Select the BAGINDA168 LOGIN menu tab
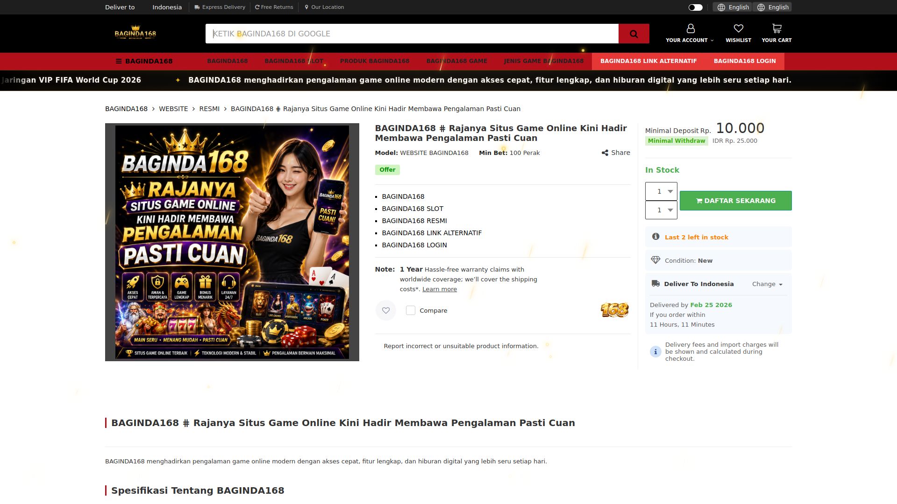 (744, 61)
